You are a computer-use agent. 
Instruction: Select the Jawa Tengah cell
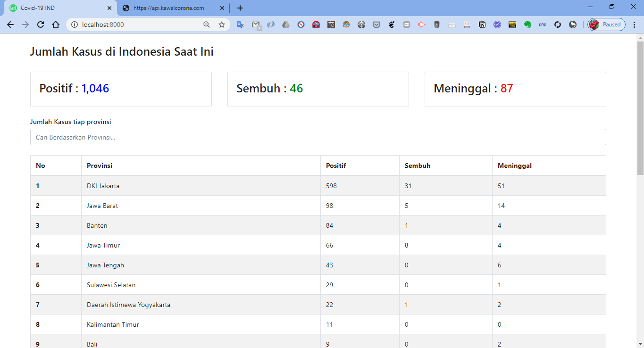coord(201,265)
